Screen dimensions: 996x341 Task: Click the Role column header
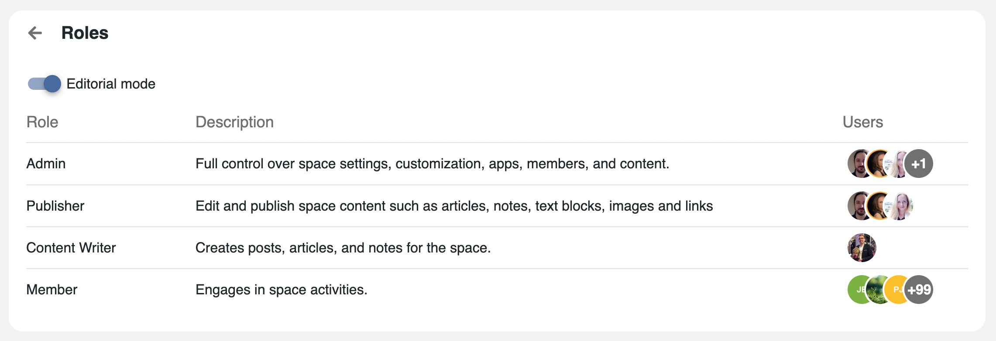tap(42, 122)
